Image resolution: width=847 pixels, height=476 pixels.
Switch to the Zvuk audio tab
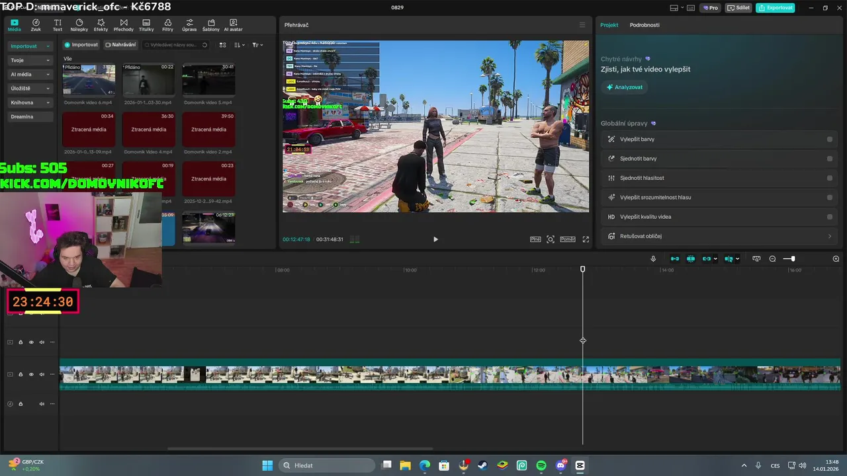coord(36,25)
